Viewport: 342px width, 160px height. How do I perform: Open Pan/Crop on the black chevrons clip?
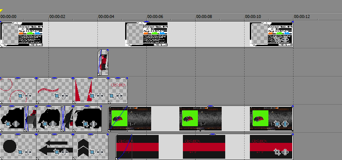click(92, 152)
